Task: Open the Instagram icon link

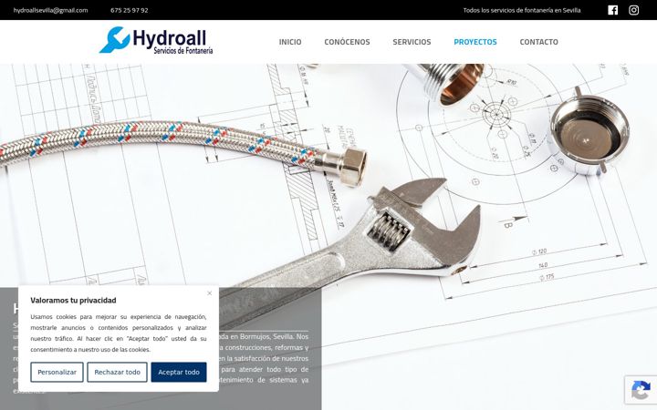Action: pos(633,10)
